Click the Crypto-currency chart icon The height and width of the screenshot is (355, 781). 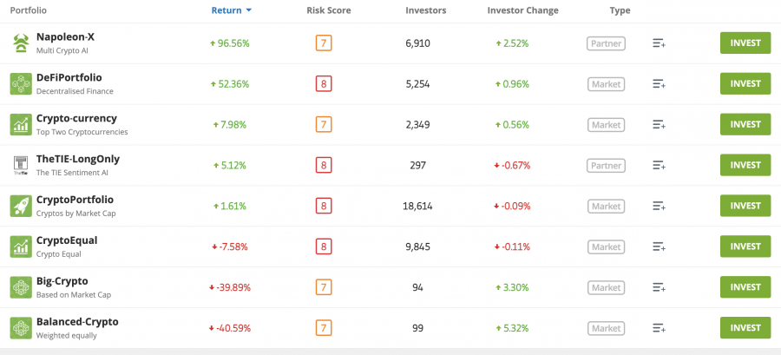tap(21, 124)
